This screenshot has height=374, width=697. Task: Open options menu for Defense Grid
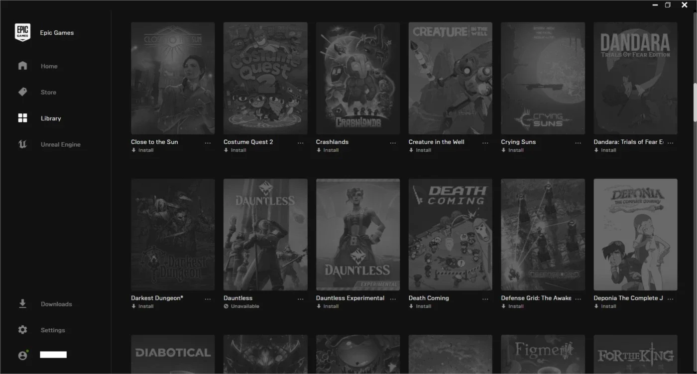coord(578,299)
